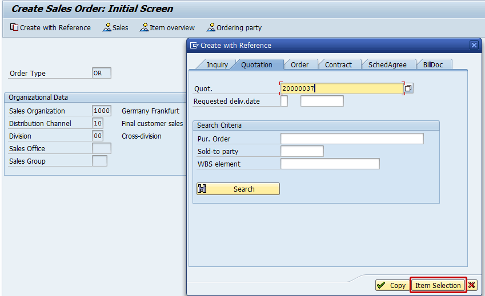Switch to the Inquiry tab

pyautogui.click(x=217, y=65)
